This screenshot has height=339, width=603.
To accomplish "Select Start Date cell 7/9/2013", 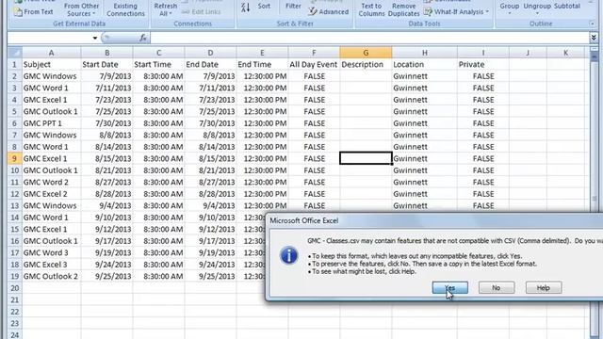I will (106, 76).
